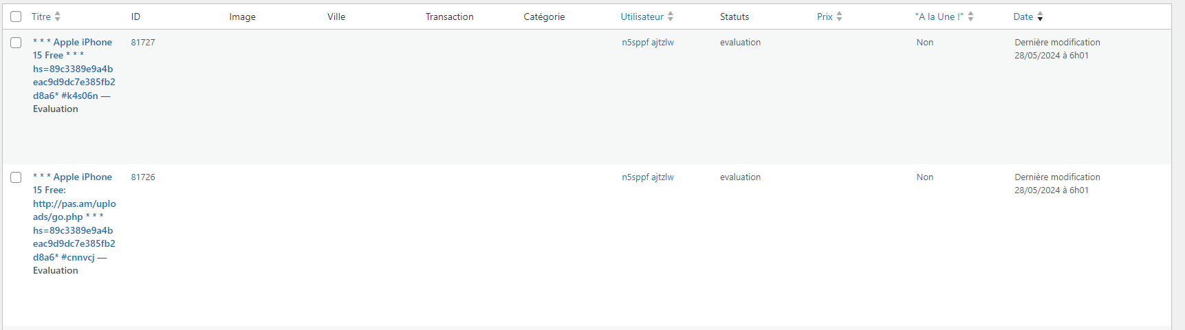The width and height of the screenshot is (1185, 330).
Task: Click the Image column header
Action: pyautogui.click(x=242, y=16)
